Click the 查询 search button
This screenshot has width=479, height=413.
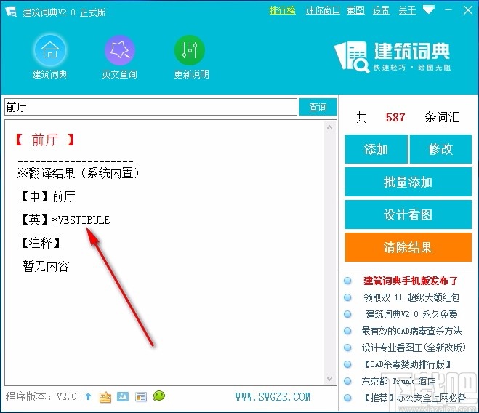(318, 107)
